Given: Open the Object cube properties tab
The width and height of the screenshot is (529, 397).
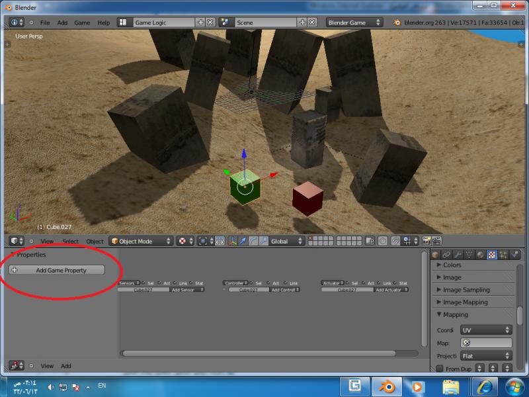Looking at the screenshot, I should pyautogui.click(x=436, y=255).
